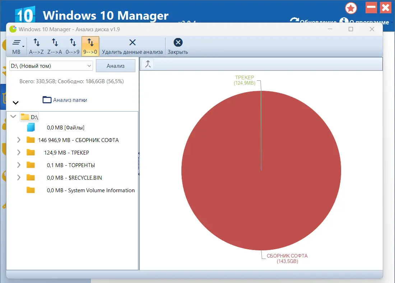Open the MB size unit menu

pyautogui.click(x=17, y=46)
